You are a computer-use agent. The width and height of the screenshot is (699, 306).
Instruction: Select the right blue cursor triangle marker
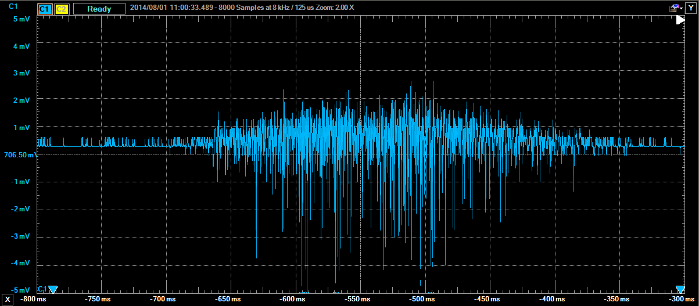[x=680, y=289]
